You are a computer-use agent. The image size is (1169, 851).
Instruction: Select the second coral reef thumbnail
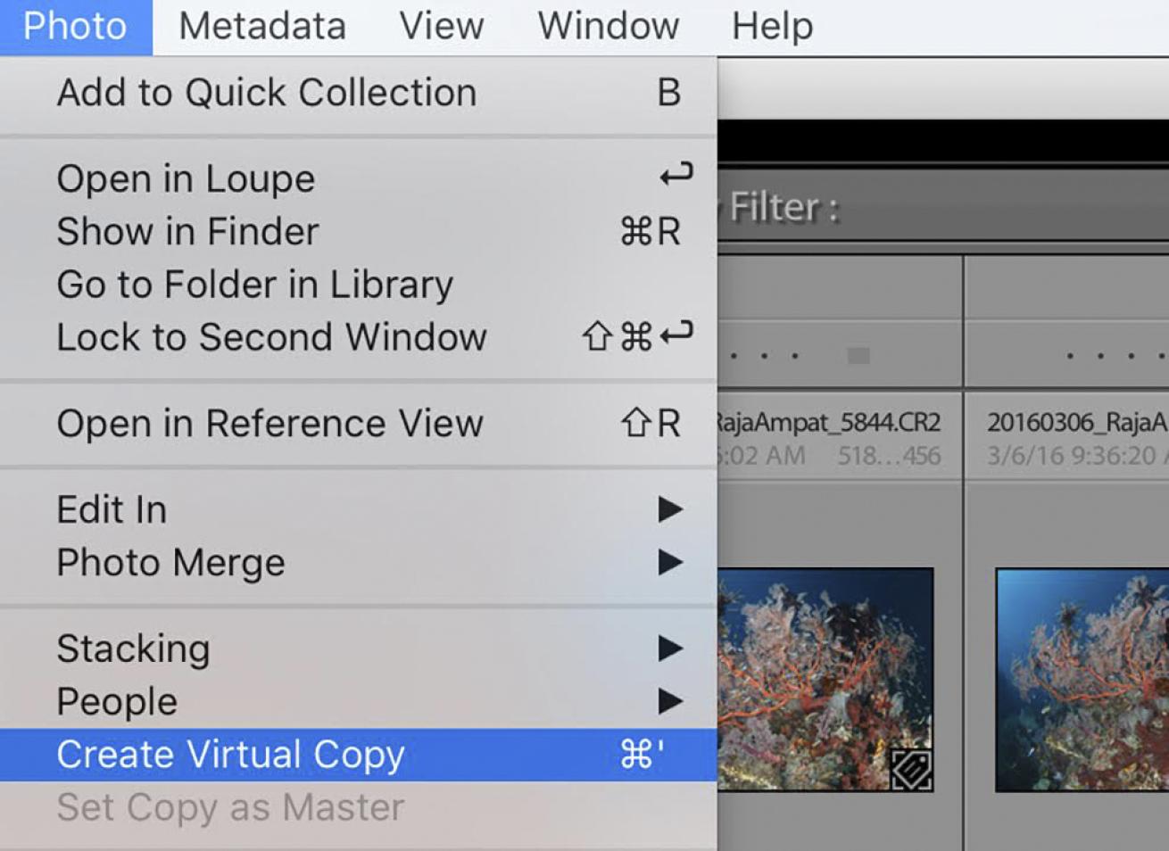pos(1082,680)
